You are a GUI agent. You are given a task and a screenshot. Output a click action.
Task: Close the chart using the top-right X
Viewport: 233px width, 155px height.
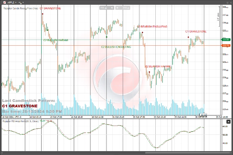click(x=230, y=2)
